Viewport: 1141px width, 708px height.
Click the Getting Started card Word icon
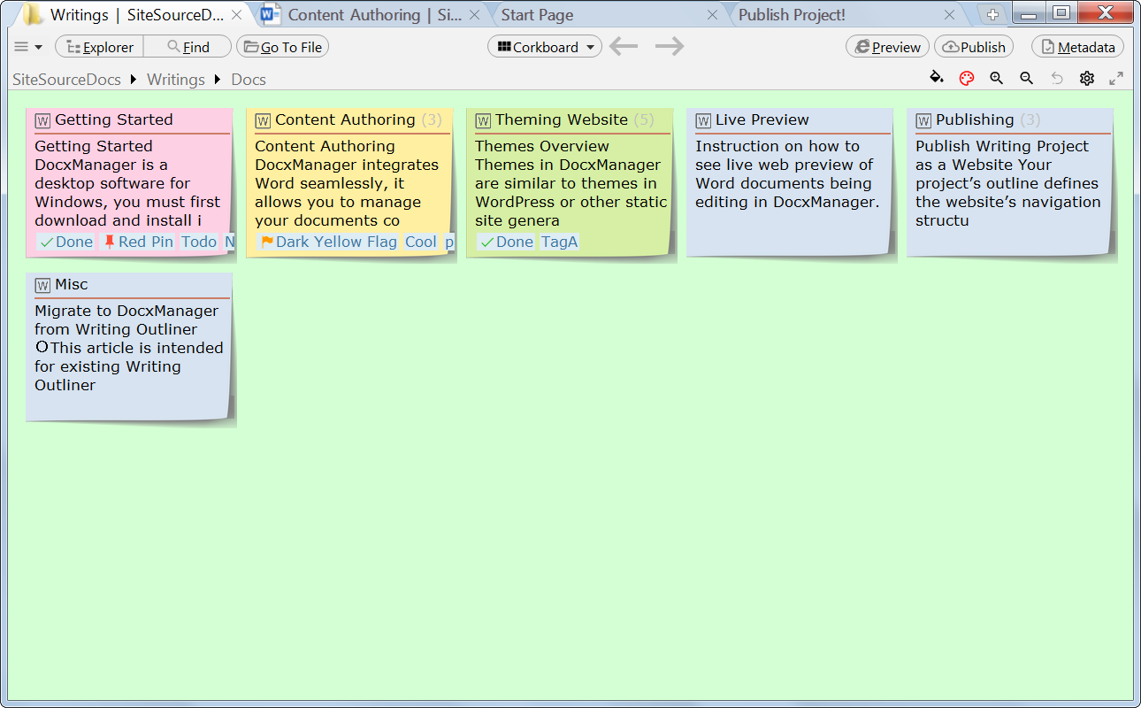pos(42,120)
